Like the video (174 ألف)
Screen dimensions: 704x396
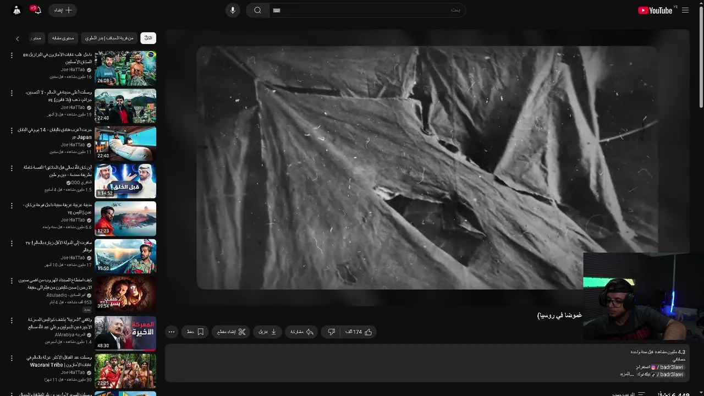pos(359,332)
